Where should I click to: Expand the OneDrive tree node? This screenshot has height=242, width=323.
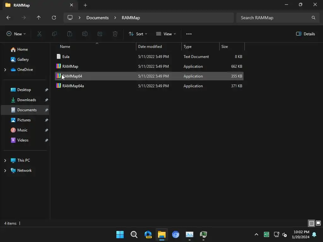pyautogui.click(x=5, y=70)
